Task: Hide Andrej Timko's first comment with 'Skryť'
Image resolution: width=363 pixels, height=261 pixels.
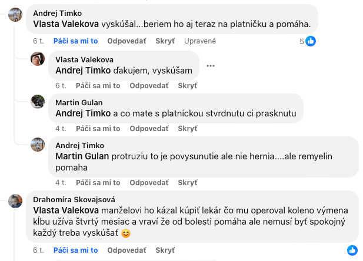Action: (165, 41)
